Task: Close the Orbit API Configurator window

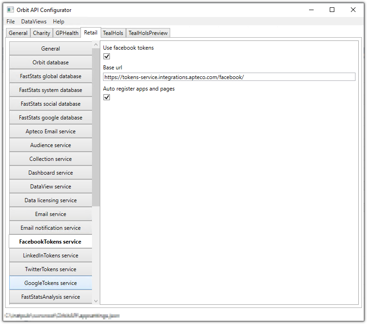Action: pyautogui.click(x=353, y=10)
